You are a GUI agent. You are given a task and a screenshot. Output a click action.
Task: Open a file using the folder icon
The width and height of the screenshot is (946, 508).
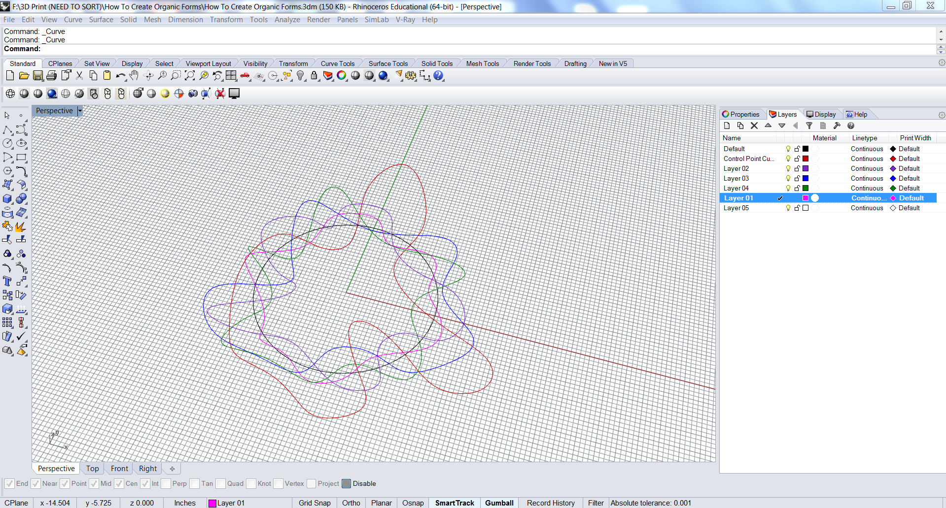coord(24,76)
